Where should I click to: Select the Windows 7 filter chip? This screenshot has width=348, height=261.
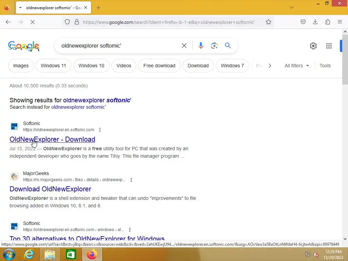tap(232, 66)
